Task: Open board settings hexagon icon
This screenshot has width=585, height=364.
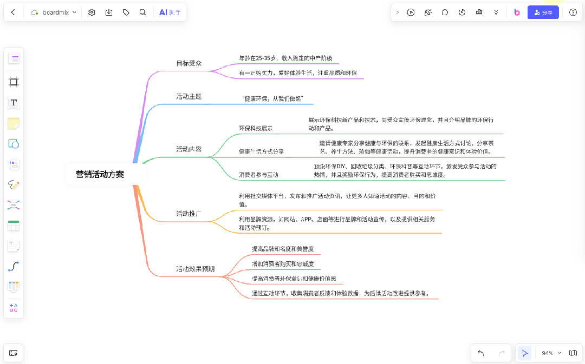Action: click(92, 12)
